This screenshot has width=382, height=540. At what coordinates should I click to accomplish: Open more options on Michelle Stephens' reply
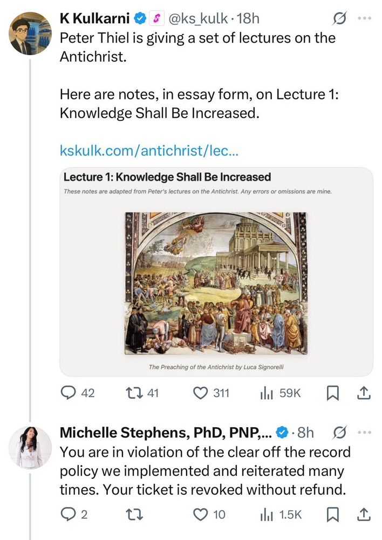365,432
